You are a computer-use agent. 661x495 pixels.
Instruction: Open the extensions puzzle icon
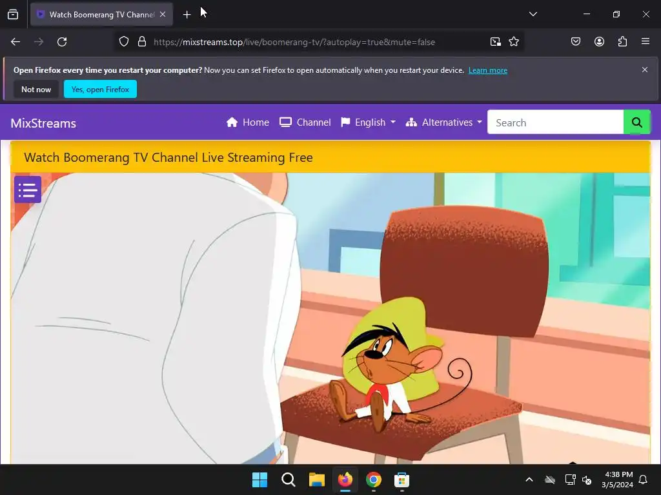pos(622,42)
